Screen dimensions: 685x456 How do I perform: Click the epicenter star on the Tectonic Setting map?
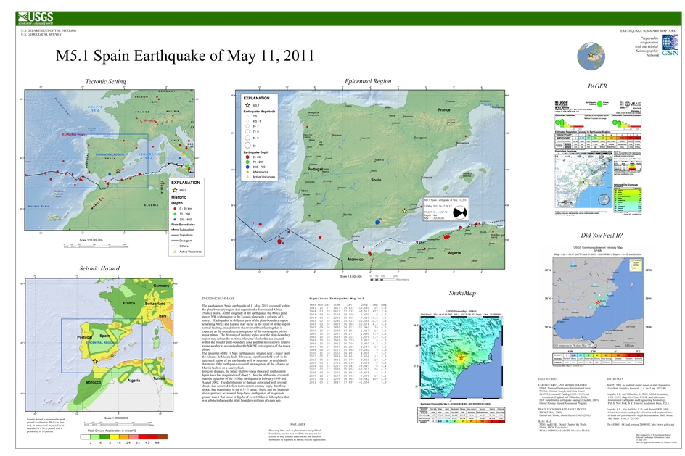(x=118, y=171)
